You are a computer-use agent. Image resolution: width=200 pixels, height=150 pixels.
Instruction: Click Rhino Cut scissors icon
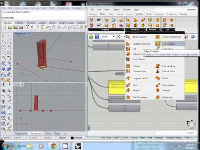click(32, 27)
